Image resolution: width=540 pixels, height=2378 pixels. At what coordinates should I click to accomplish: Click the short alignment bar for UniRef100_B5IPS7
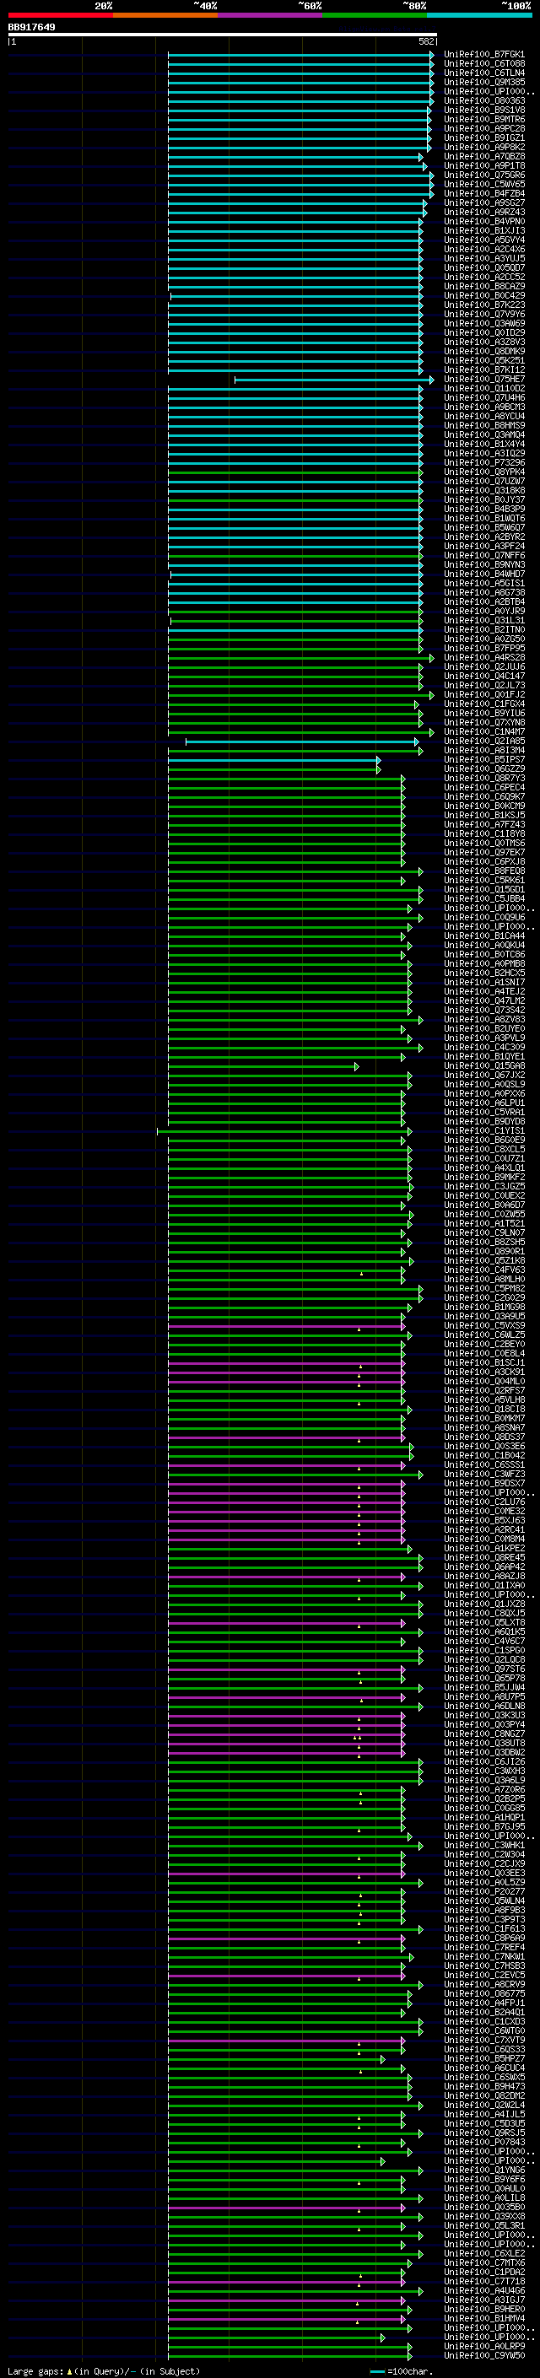tap(274, 760)
